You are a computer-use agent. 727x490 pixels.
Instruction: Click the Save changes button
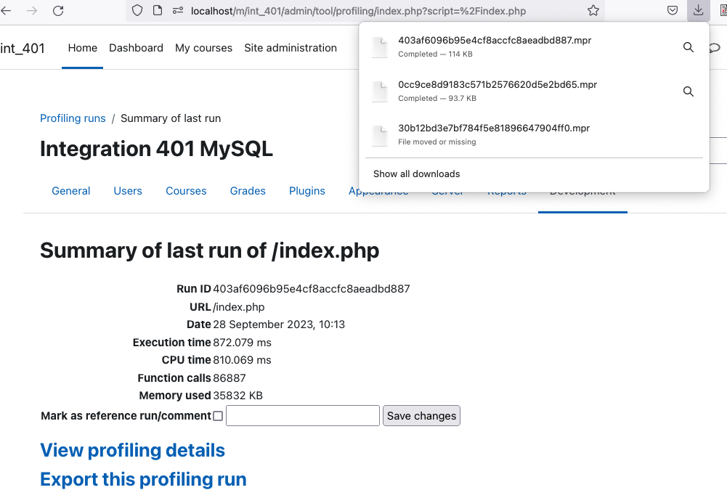coord(421,416)
